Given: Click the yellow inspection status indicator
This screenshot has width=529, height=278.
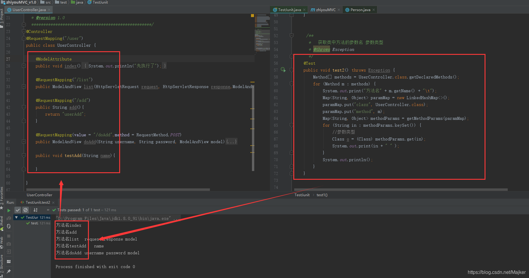Looking at the screenshot, I should (252, 16).
